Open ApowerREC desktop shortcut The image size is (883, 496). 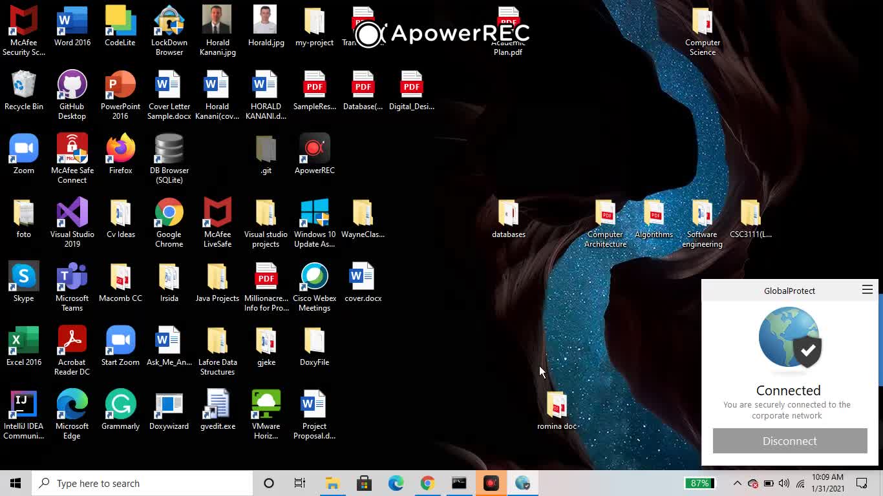click(x=314, y=154)
